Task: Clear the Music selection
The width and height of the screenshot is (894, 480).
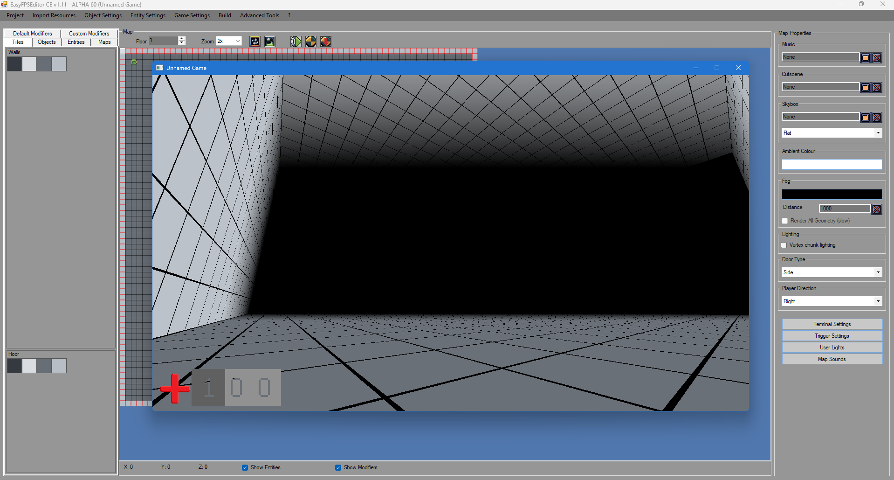Action: pos(877,58)
